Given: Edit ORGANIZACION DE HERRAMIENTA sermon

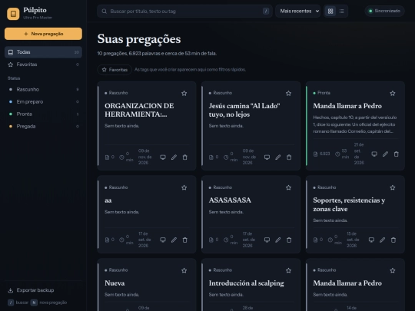Looking at the screenshot, I should point(174,157).
